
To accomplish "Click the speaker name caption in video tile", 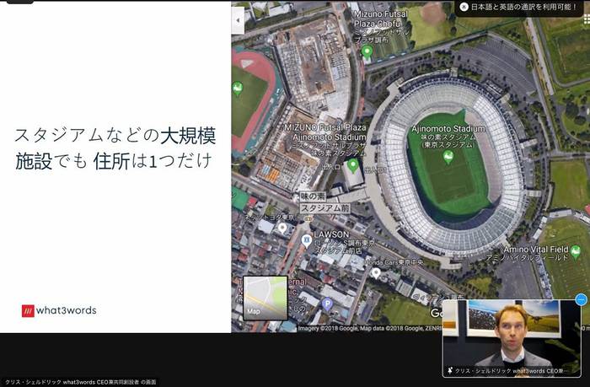I will (511, 371).
